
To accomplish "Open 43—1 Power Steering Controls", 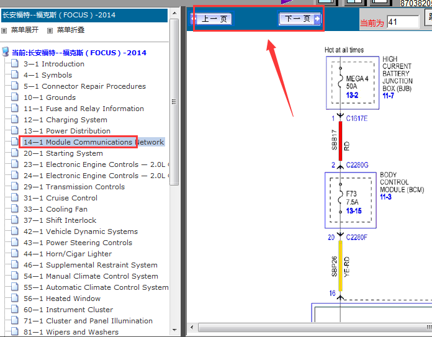I will 78,243.
